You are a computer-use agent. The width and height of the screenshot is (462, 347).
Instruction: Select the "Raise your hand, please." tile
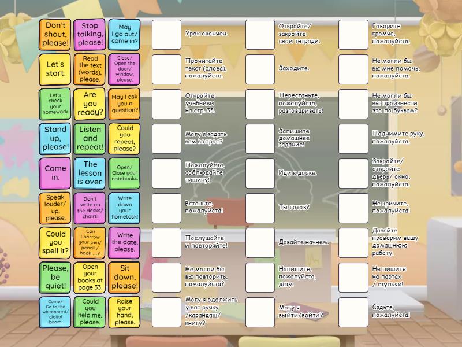tap(125, 312)
